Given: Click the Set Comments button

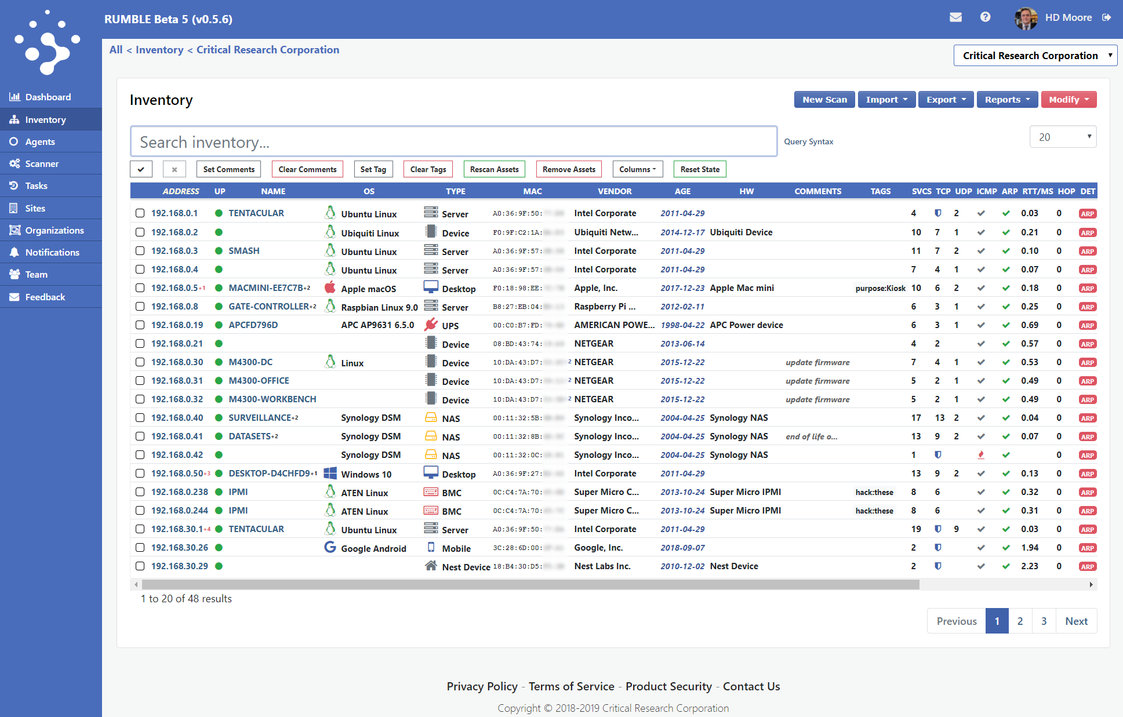Looking at the screenshot, I should [x=228, y=169].
